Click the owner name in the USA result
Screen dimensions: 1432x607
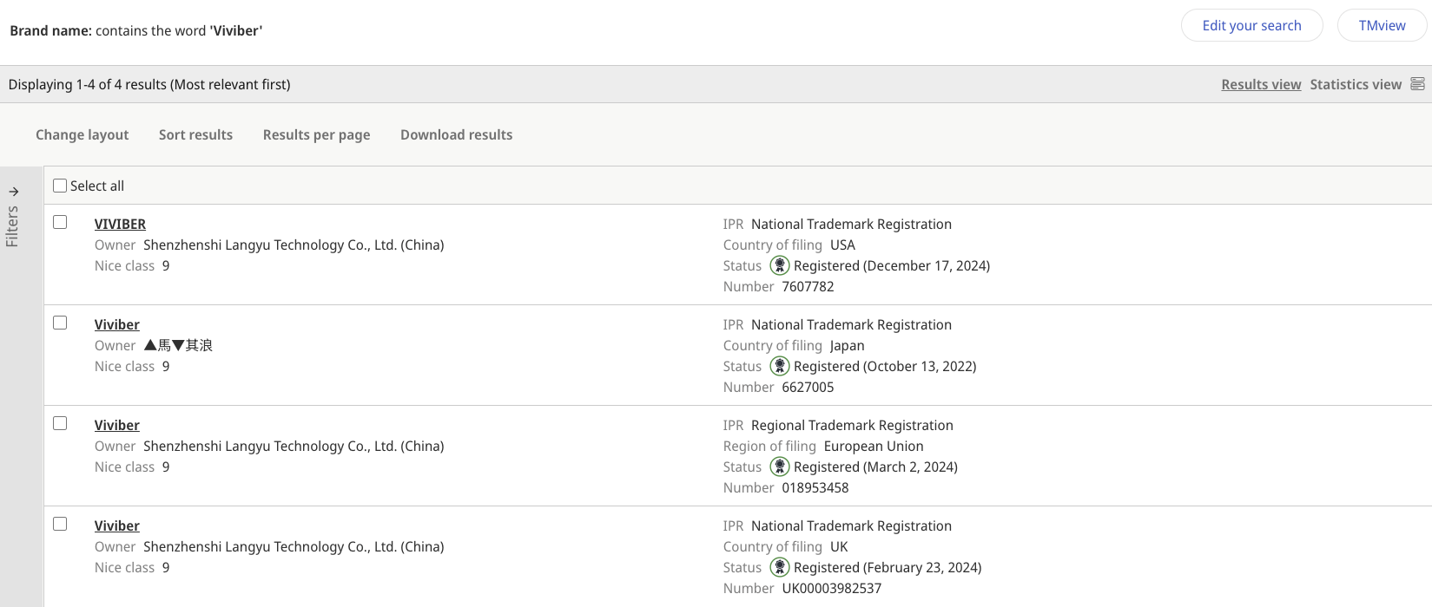(294, 245)
